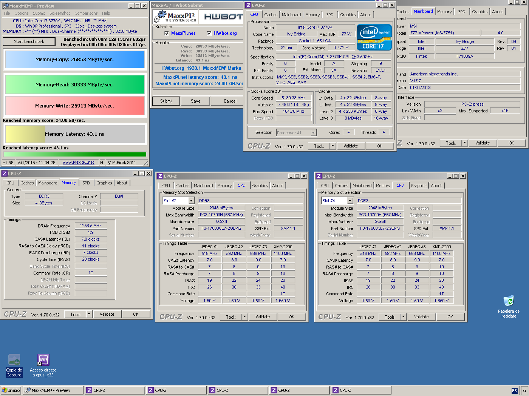Click the Memory-Copy 26853 MByte/sec blue bar
The height and width of the screenshot is (396, 529).
point(75,59)
